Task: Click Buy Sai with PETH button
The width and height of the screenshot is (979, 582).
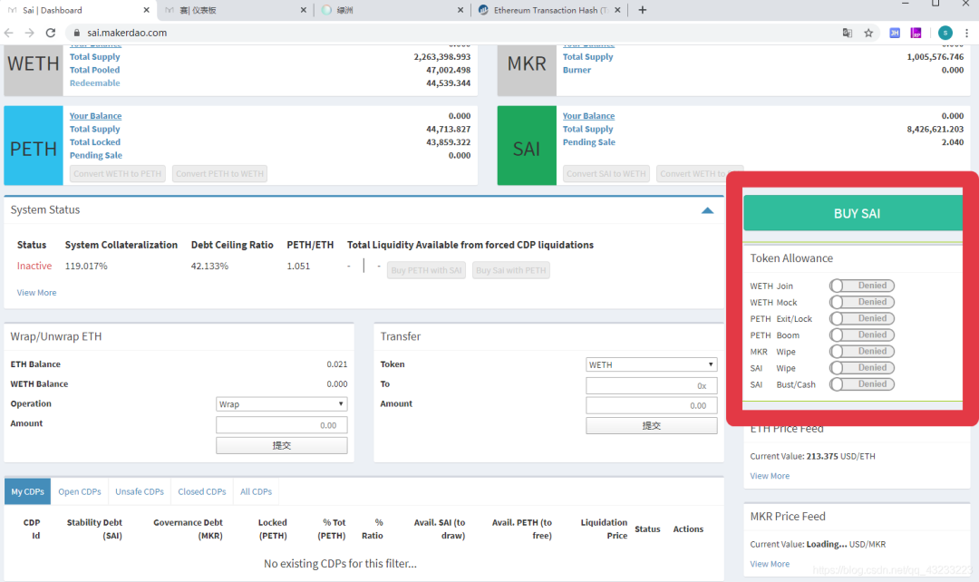Action: pos(510,270)
